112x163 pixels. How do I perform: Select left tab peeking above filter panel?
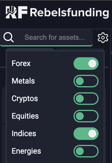pos(30,49)
